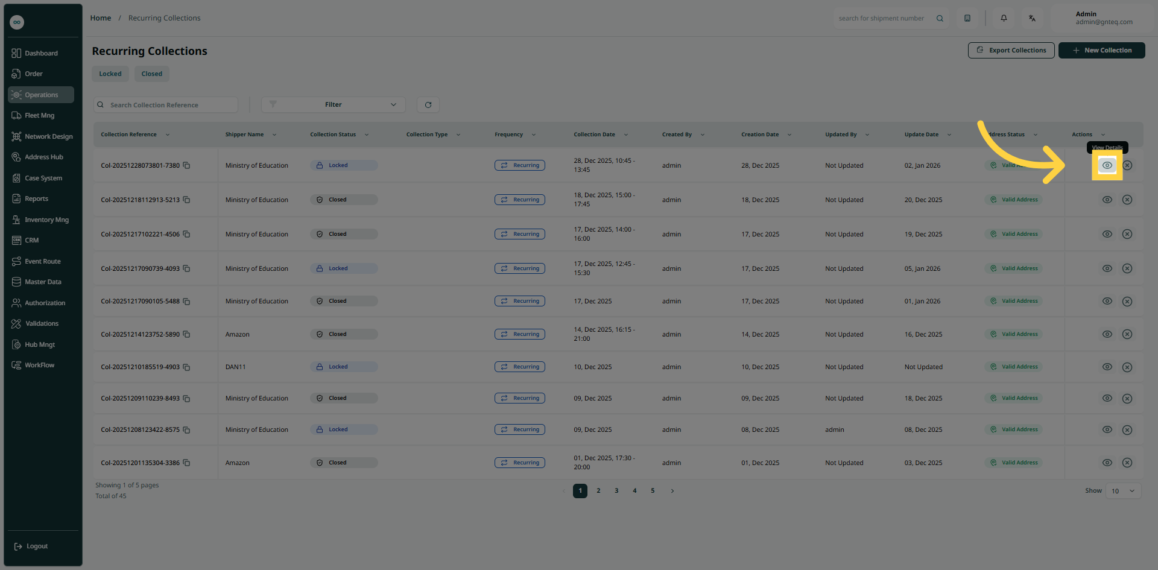This screenshot has height=570, width=1158.
Task: Copy reference Col-20251201135304-3386
Action: click(x=186, y=463)
